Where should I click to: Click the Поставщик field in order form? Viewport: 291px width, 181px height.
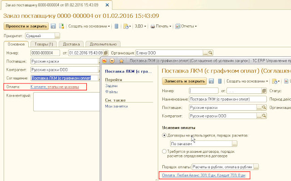point(65,61)
